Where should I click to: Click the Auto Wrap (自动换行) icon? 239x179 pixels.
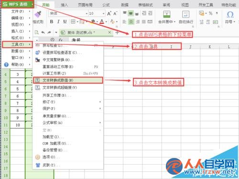pyautogui.click(x=185, y=14)
